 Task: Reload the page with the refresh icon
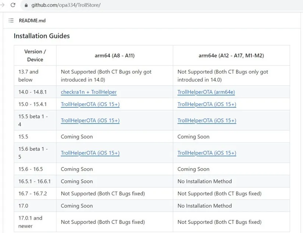tap(13, 5)
